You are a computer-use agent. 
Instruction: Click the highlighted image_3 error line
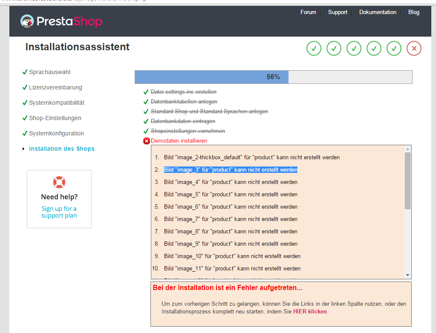click(x=231, y=170)
